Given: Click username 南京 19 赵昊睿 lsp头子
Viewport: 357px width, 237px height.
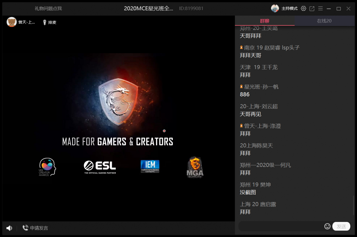Looking at the screenshot, I should pos(272,48).
